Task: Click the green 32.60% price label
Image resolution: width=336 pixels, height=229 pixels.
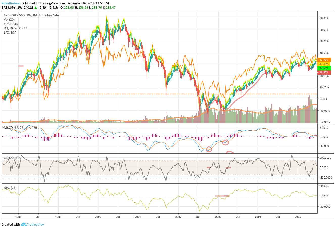Action: pos(324,68)
